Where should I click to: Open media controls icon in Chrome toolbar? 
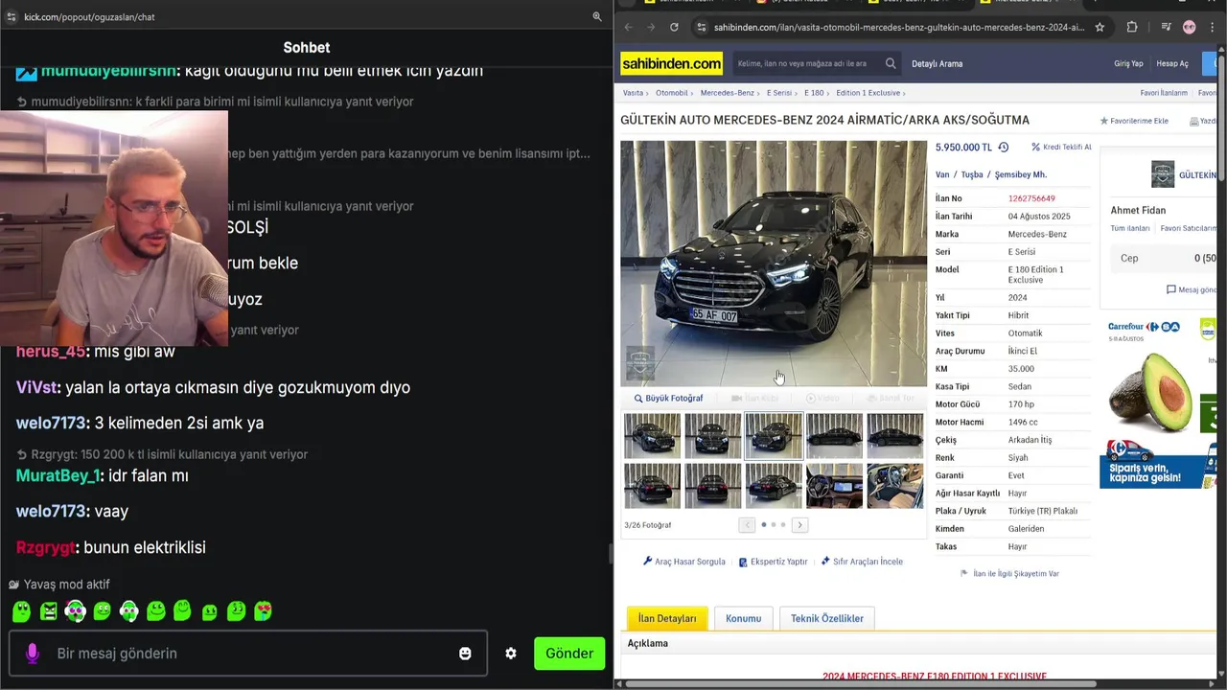(x=1166, y=27)
